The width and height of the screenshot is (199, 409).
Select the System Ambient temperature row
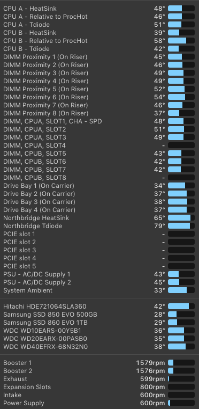pos(99,290)
